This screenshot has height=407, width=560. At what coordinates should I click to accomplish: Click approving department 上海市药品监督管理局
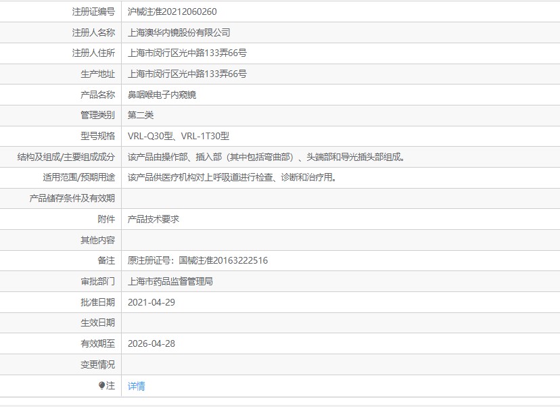(x=170, y=281)
